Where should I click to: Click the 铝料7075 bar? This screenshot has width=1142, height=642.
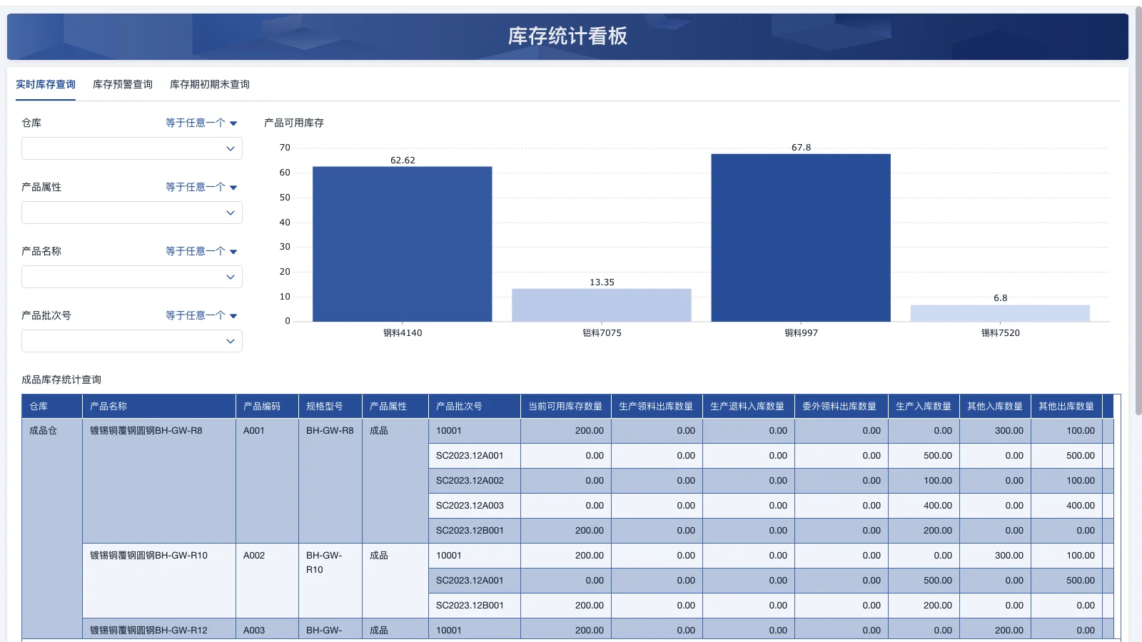[602, 303]
